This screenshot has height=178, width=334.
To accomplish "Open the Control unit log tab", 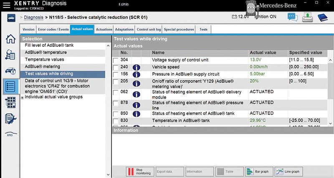I will (149, 29).
